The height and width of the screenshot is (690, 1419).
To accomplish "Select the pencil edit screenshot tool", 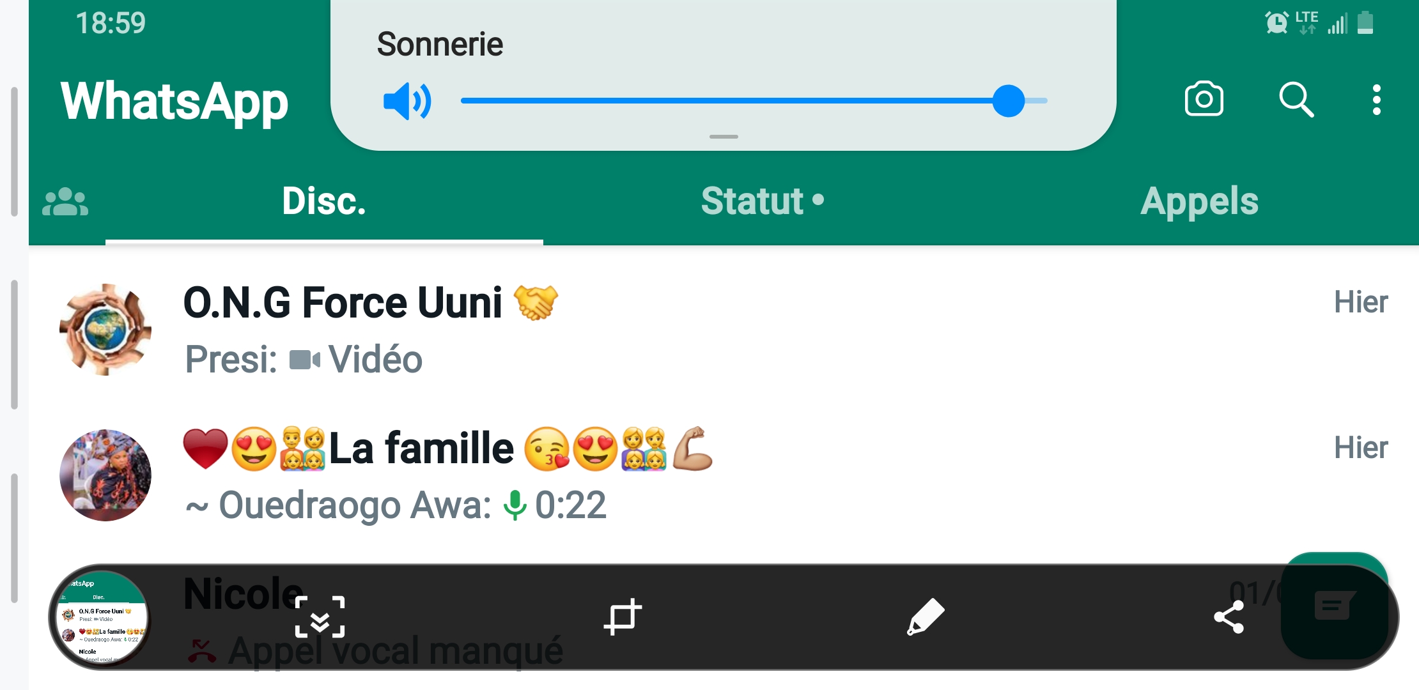I will (x=926, y=618).
